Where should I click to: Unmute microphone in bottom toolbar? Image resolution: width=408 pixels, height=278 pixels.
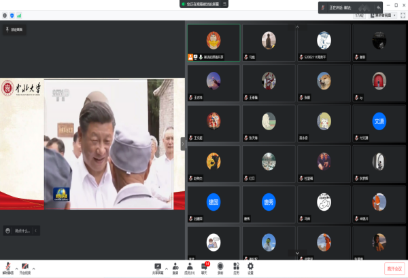coord(7,268)
